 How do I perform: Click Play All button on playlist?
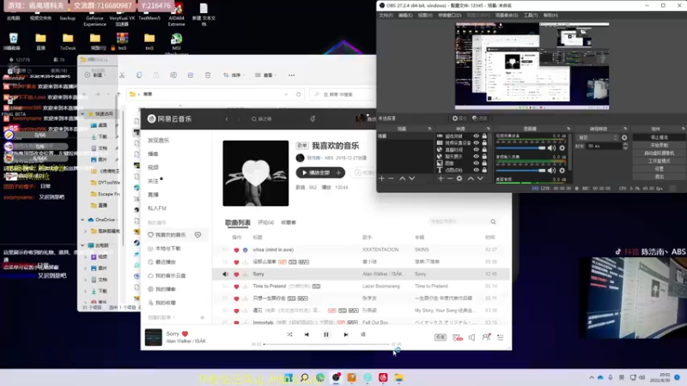pyautogui.click(x=316, y=172)
